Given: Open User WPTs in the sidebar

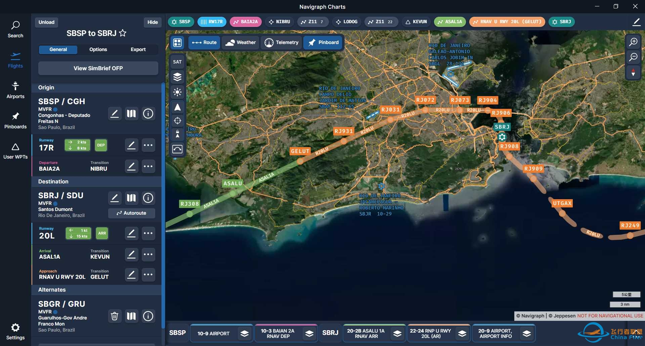Looking at the screenshot, I should [15, 151].
